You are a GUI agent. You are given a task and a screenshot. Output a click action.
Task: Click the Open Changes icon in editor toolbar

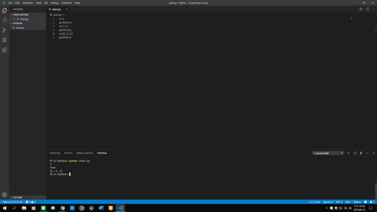361,9
